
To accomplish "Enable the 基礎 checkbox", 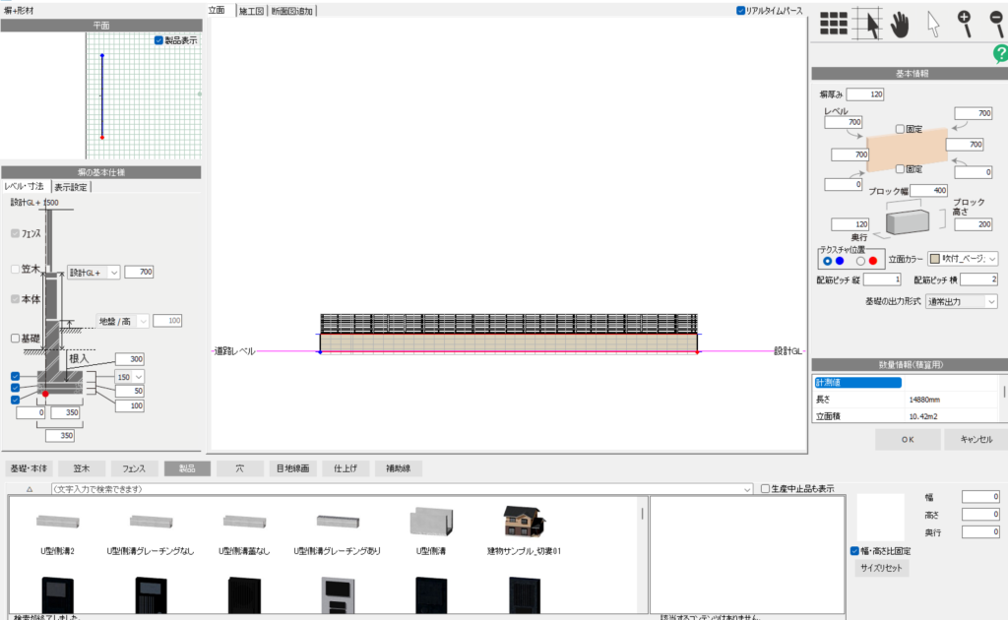I will pyautogui.click(x=15, y=339).
